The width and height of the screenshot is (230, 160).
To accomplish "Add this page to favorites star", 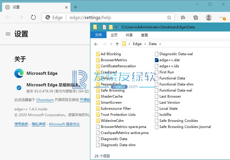I will (x=169, y=18).
